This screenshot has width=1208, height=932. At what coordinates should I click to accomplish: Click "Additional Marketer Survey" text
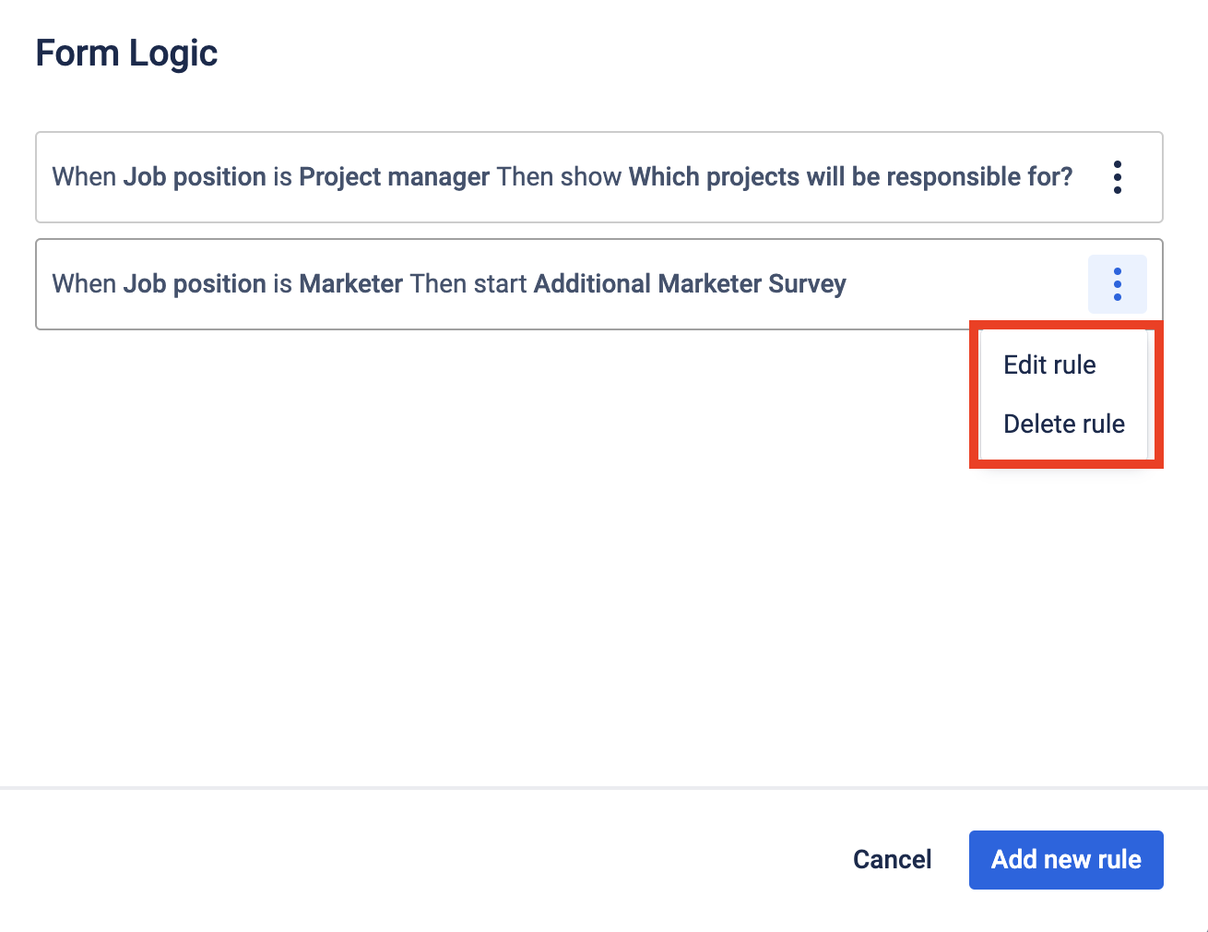tap(690, 284)
